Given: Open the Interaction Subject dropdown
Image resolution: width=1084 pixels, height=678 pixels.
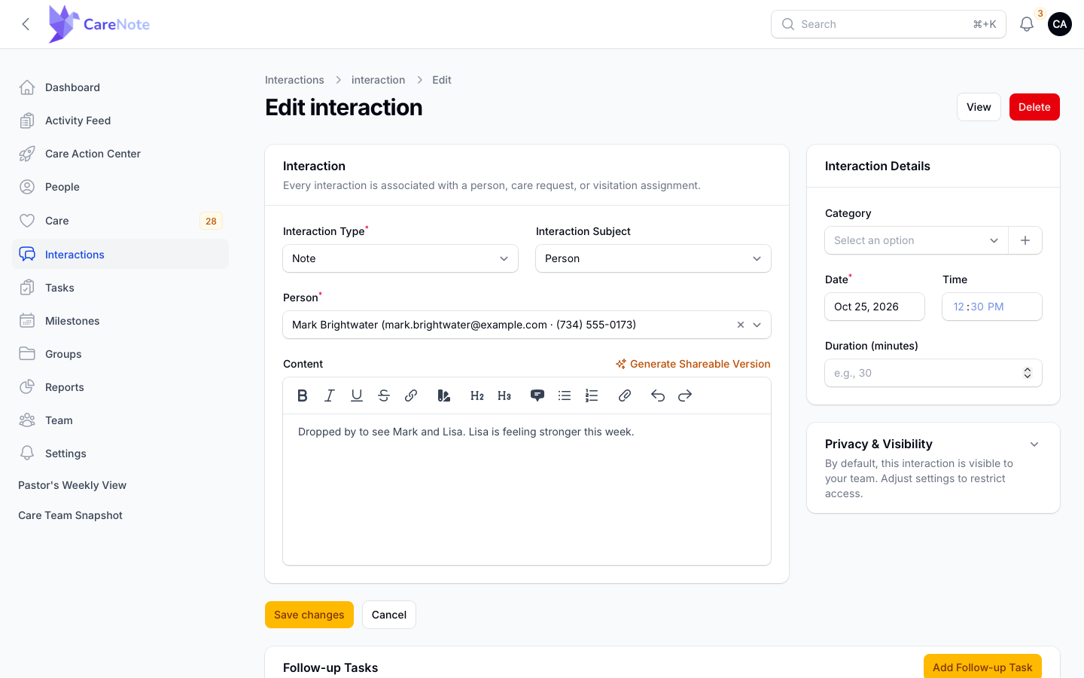Looking at the screenshot, I should click(653, 258).
